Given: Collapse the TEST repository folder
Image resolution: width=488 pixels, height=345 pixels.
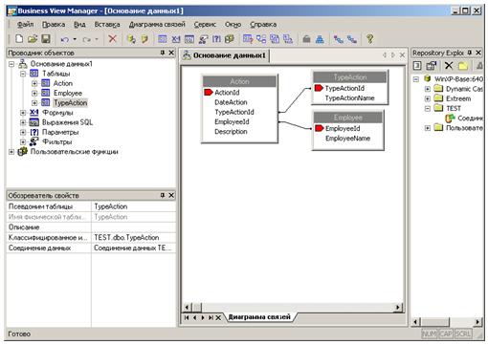Looking at the screenshot, I should 428,109.
